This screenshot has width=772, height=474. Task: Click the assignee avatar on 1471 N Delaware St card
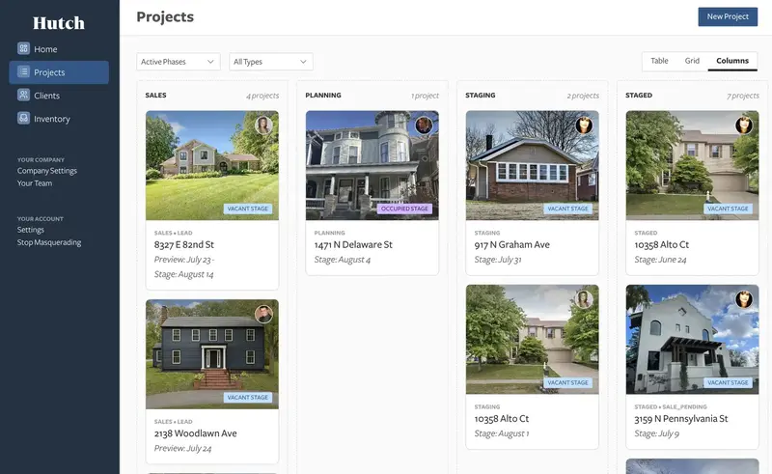pyautogui.click(x=424, y=125)
